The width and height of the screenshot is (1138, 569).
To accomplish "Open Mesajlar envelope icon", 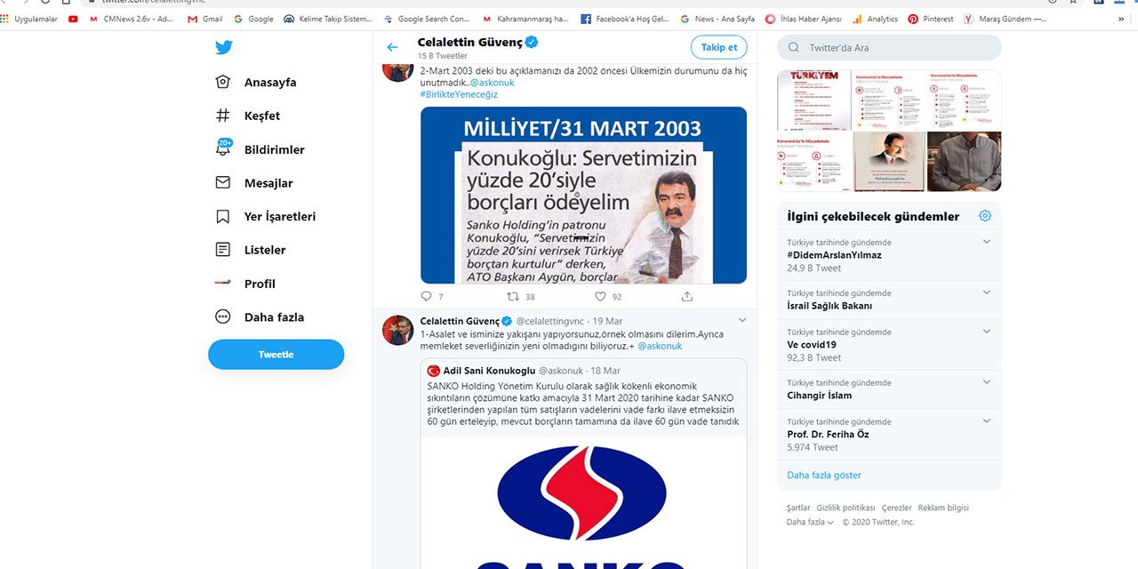I will click(x=222, y=182).
